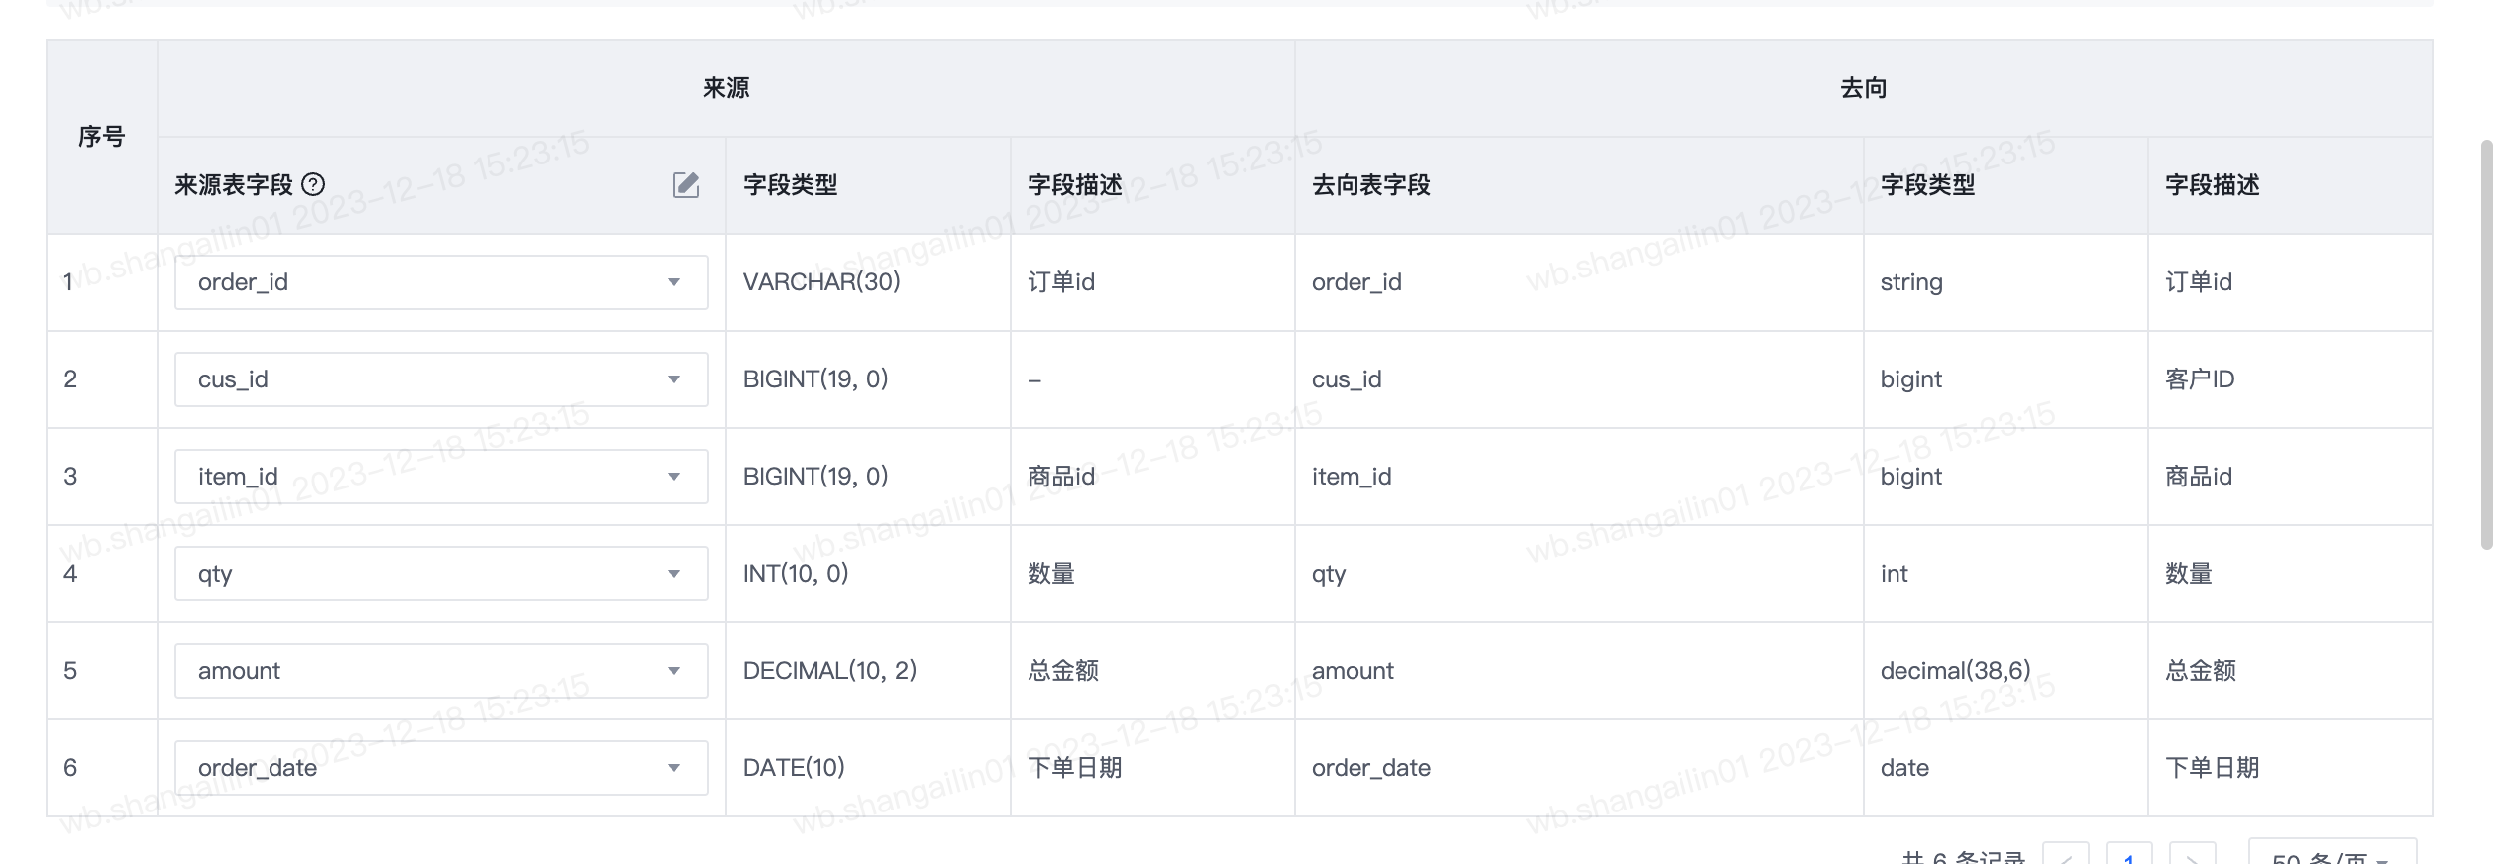The image size is (2493, 864).
Task: Go to the previous page arrow
Action: pyautogui.click(x=2066, y=854)
